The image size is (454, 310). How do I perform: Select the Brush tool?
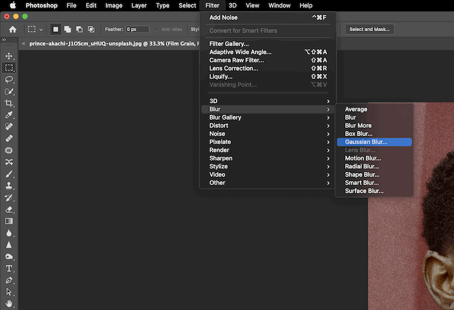[x=9, y=174]
